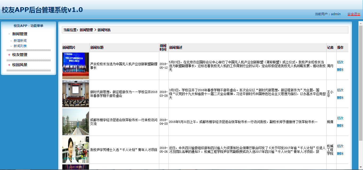The image size is (363, 170).
Task: Click 删除 for the 尹宇芳博士 news row
Action: coord(340,153)
